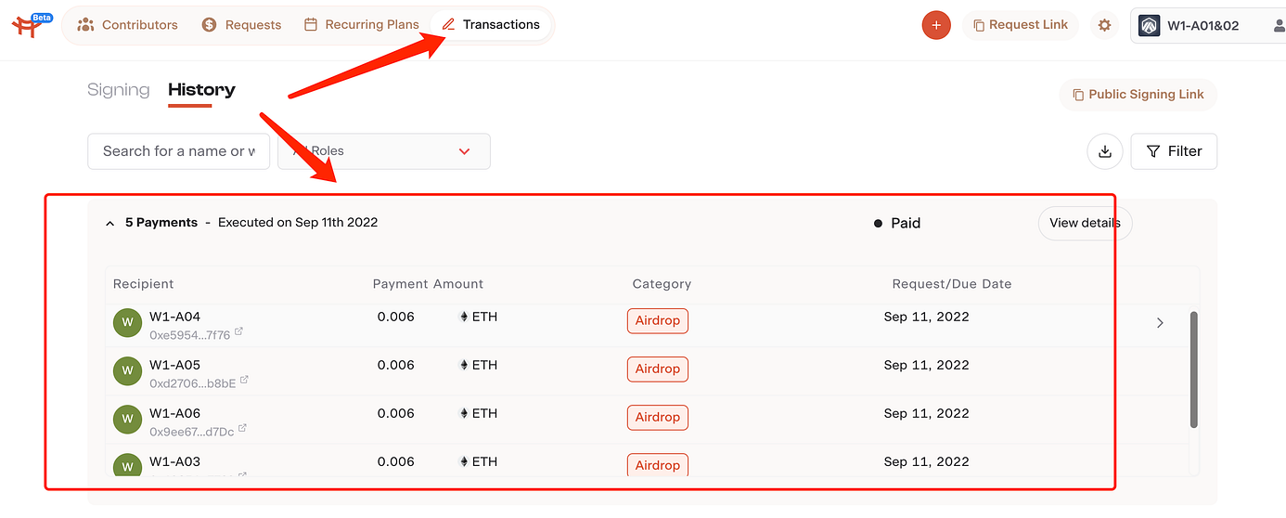1286x518 pixels.
Task: Open W1-A05 address external link icon
Action: click(x=245, y=381)
